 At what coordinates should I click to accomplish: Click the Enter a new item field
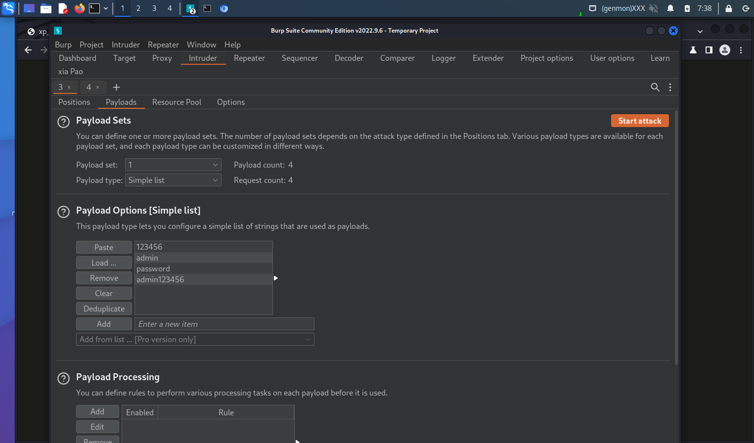coord(224,324)
